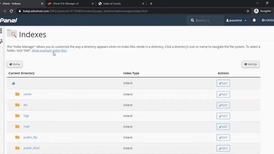The width and height of the screenshot is (274, 154).
Task: Edit the public_ftp folder index
Action: click(223, 138)
